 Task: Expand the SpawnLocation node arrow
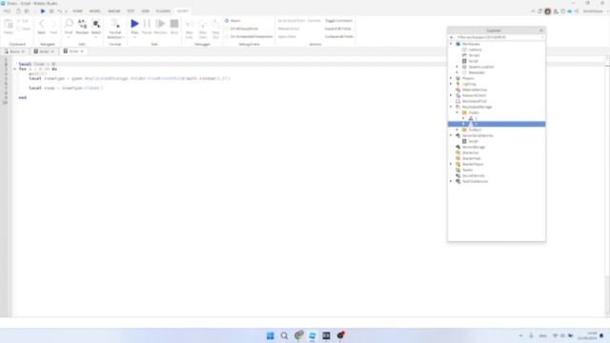coord(457,67)
